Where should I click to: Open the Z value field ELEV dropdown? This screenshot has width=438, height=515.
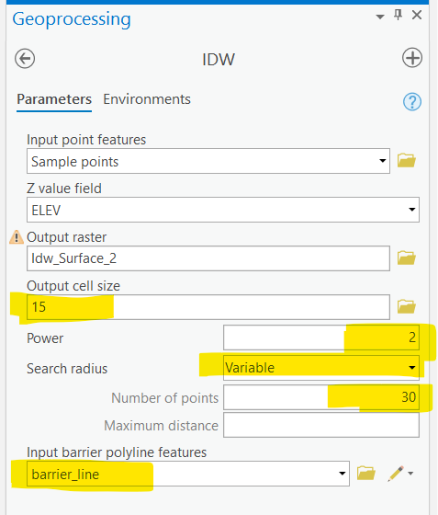[x=411, y=210]
